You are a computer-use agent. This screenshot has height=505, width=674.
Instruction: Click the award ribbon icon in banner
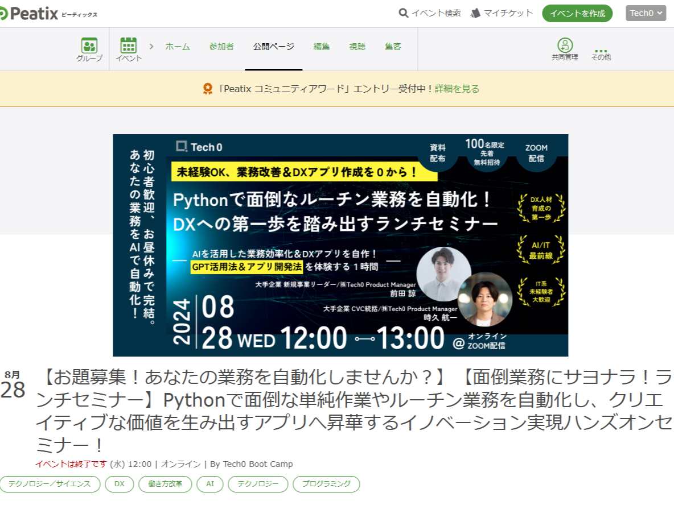pos(208,89)
